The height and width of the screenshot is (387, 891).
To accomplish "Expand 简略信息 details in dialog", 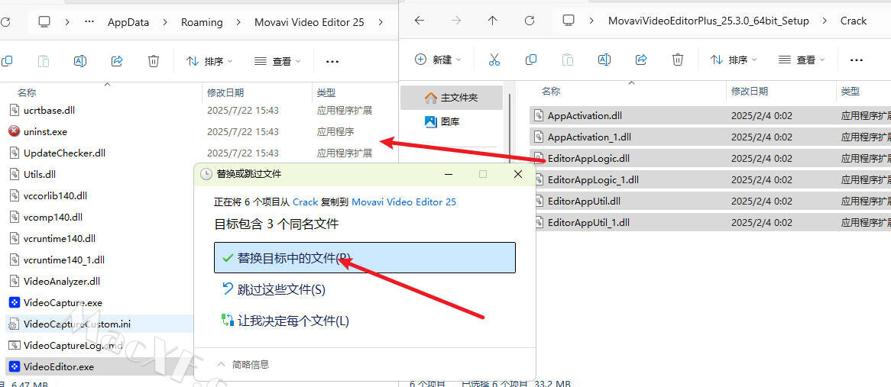I will pos(243,364).
